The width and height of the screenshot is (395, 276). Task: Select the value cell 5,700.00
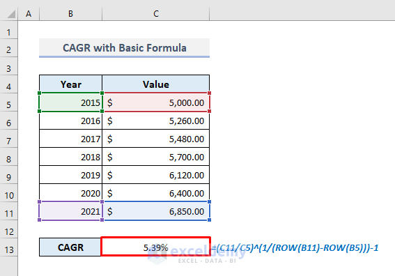point(156,157)
